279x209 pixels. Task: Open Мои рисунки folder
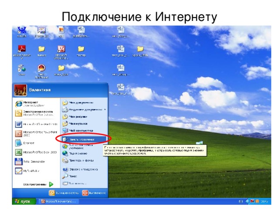75,117
